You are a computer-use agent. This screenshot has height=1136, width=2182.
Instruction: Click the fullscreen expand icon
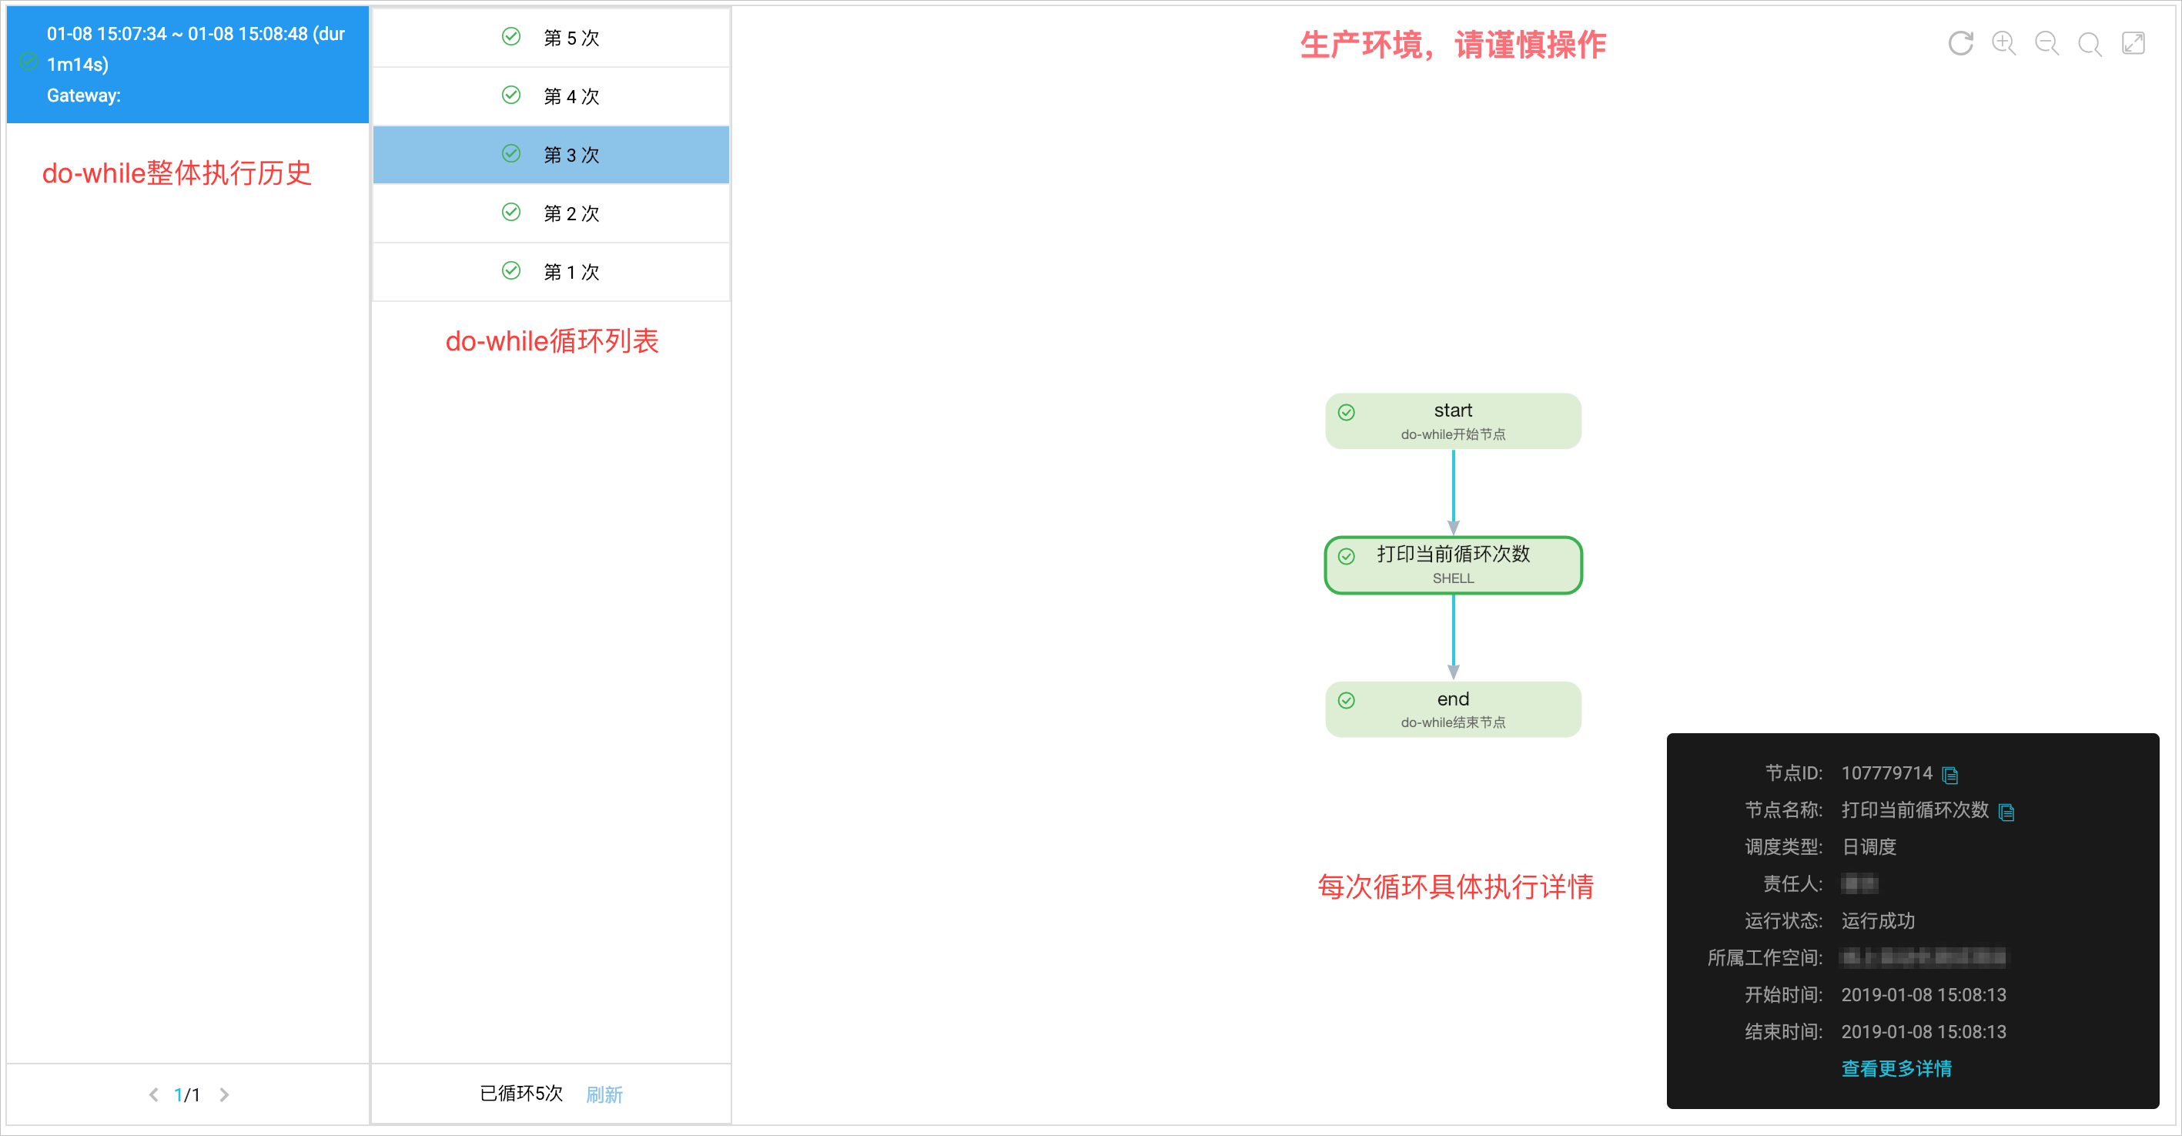click(x=2133, y=43)
